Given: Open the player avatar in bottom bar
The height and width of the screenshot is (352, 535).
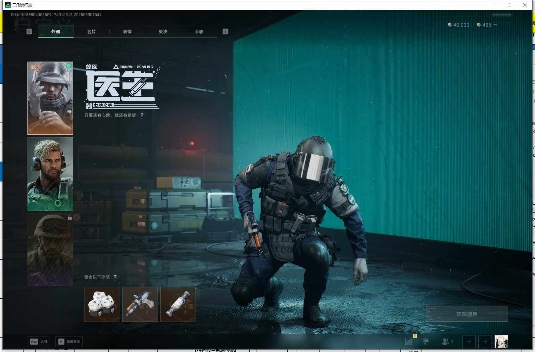Looking at the screenshot, I should 501,341.
